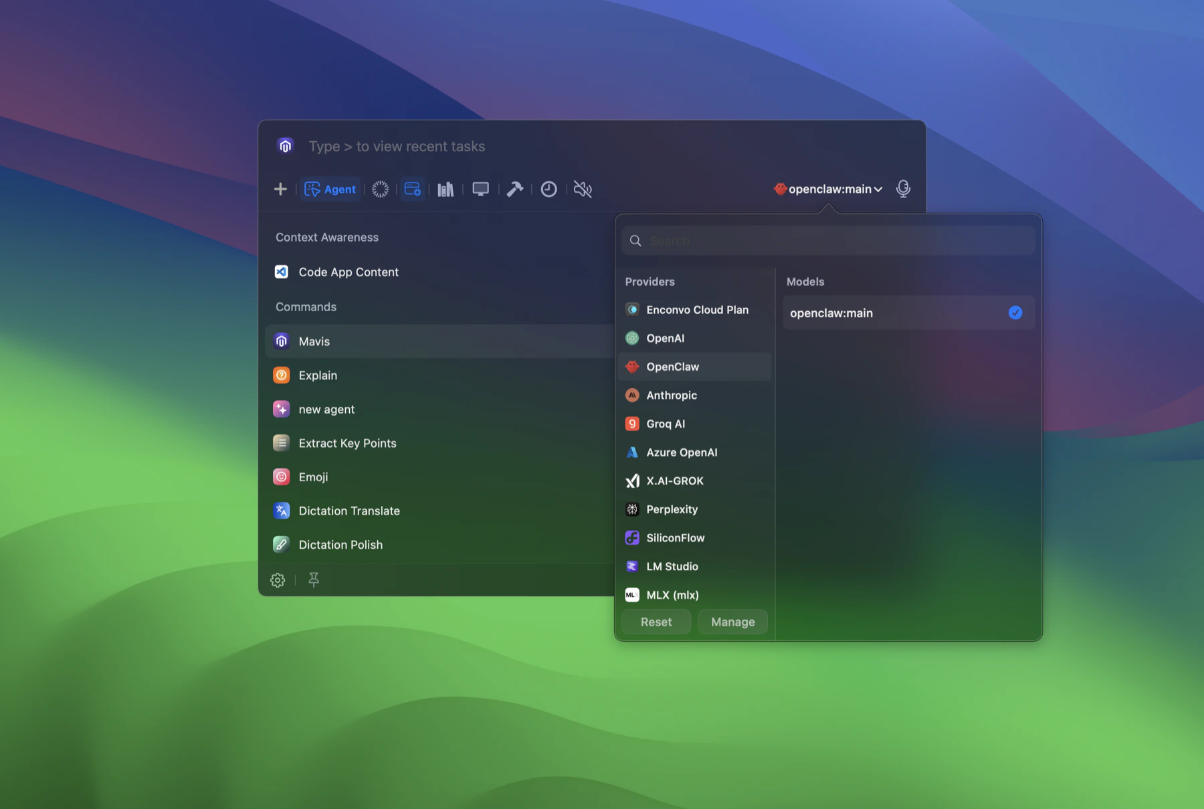
Task: Run the Explain command
Action: [x=439, y=375]
